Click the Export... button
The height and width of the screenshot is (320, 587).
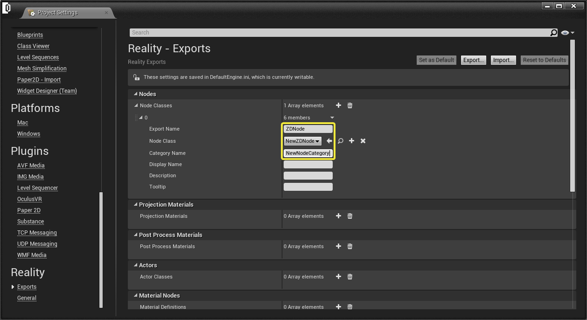point(473,60)
